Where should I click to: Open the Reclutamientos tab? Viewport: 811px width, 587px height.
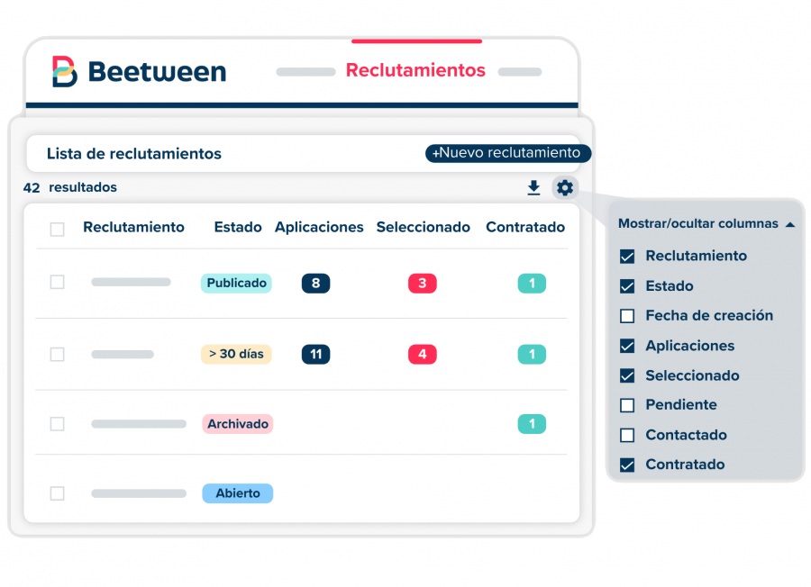click(415, 70)
